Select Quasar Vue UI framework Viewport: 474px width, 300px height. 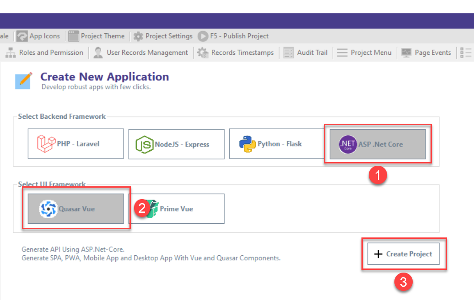[x=75, y=209]
